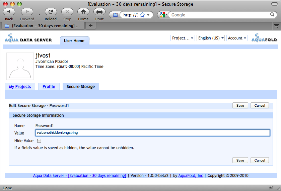
Task: Open the AquaFold, Inc footer link
Action: 191,176
